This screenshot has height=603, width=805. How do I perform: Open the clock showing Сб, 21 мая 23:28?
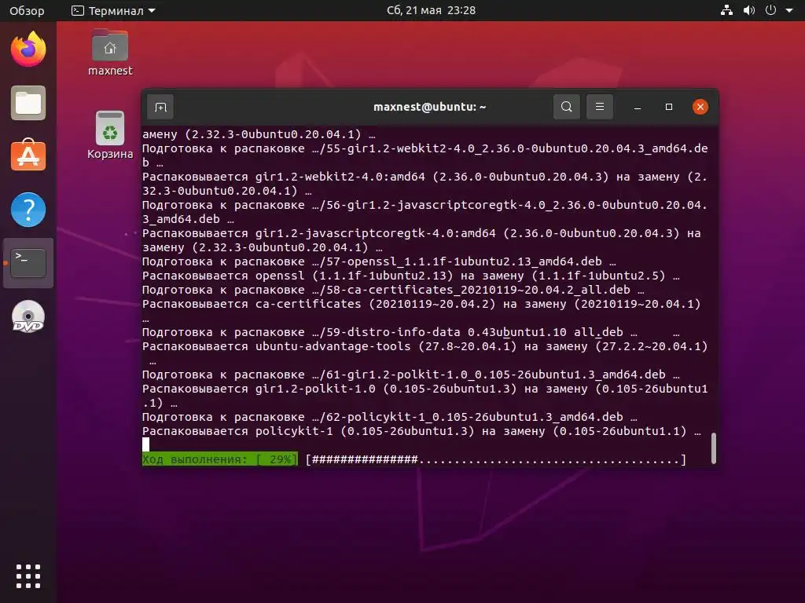[432, 10]
